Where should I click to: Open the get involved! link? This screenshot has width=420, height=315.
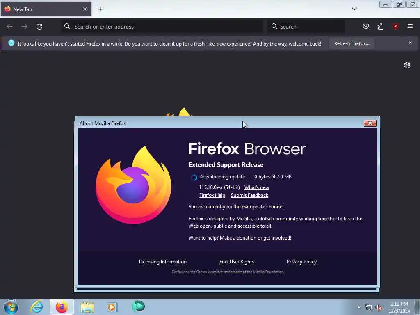(277, 238)
